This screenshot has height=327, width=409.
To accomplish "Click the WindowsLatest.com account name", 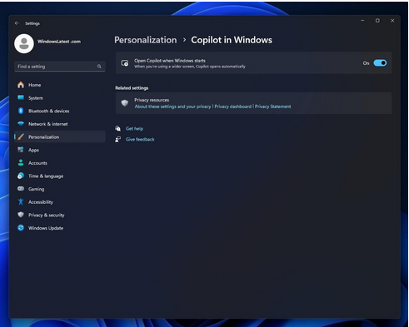I will [59, 42].
